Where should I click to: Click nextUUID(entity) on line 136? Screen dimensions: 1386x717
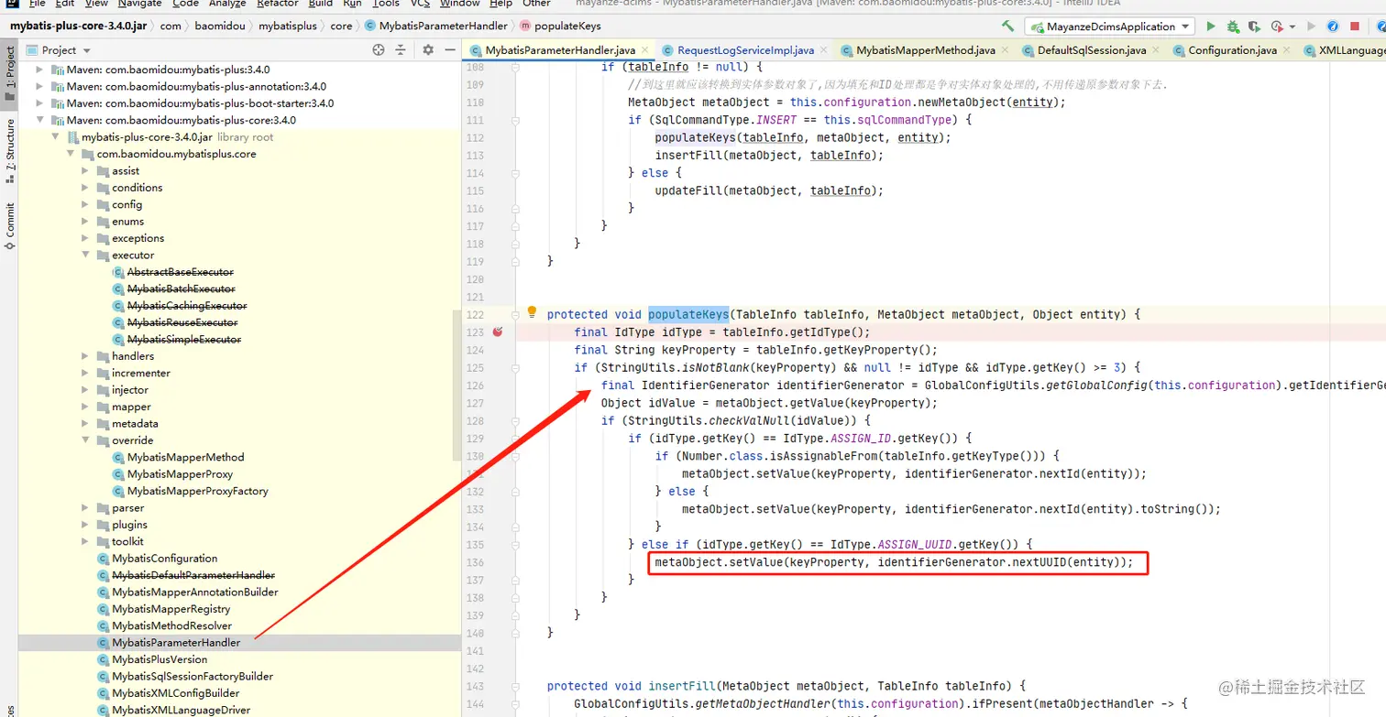(x=1065, y=562)
